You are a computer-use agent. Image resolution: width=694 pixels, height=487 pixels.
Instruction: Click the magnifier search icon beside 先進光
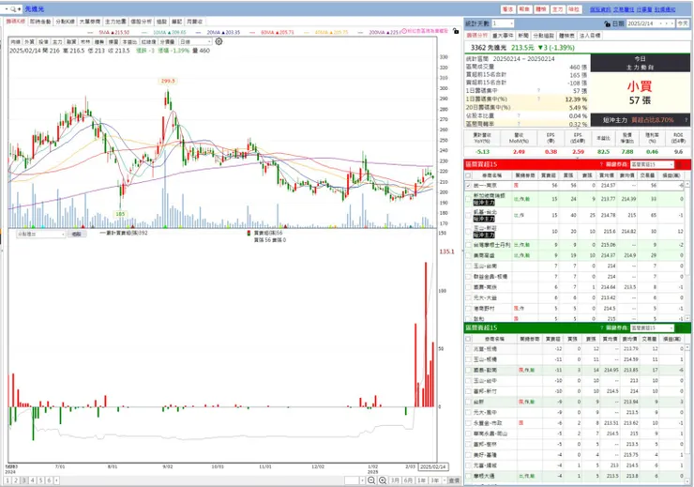pos(13,8)
